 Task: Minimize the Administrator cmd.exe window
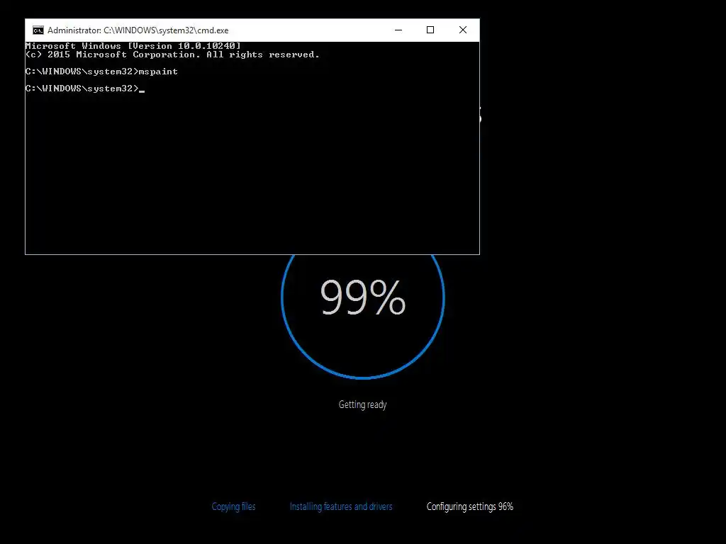pyautogui.click(x=398, y=30)
